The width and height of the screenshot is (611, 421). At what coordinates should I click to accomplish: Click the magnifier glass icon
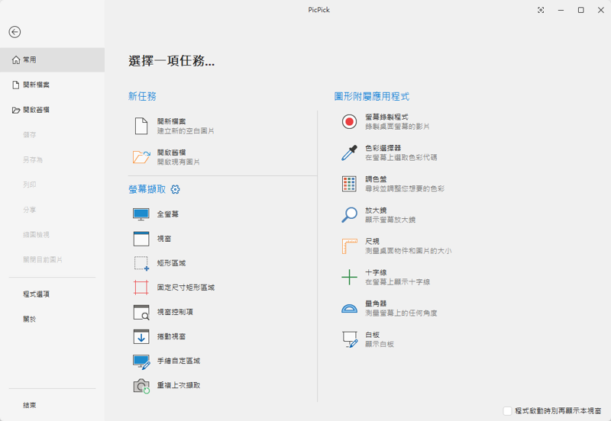pos(349,215)
